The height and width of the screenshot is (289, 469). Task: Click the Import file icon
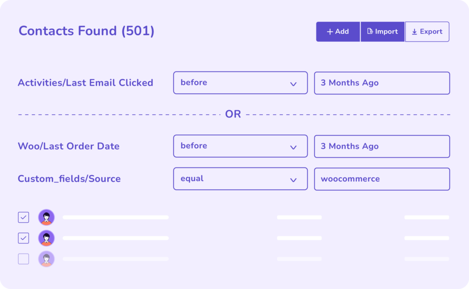click(370, 31)
